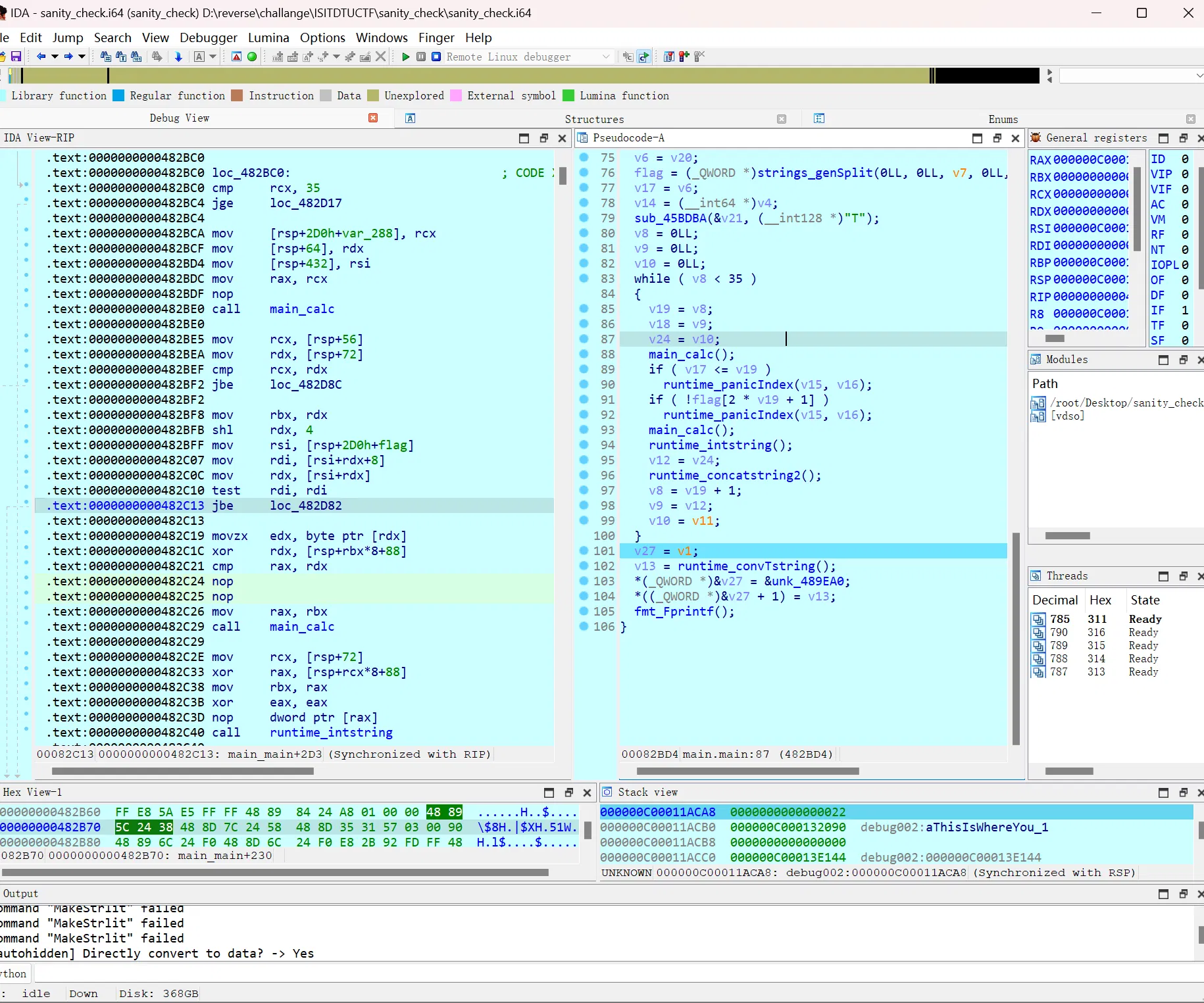Image resolution: width=1204 pixels, height=1003 pixels.
Task: Open the Debugger menu
Action: pyautogui.click(x=209, y=37)
